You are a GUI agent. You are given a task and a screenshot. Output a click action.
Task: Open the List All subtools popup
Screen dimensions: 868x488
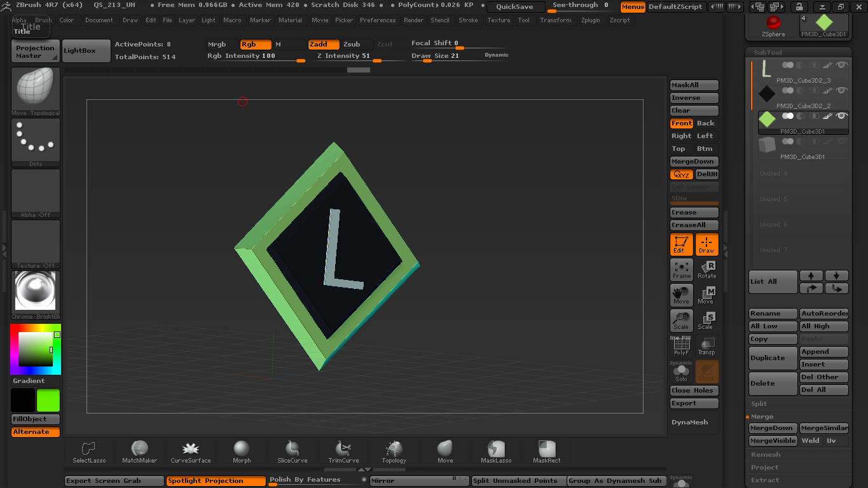tap(773, 282)
